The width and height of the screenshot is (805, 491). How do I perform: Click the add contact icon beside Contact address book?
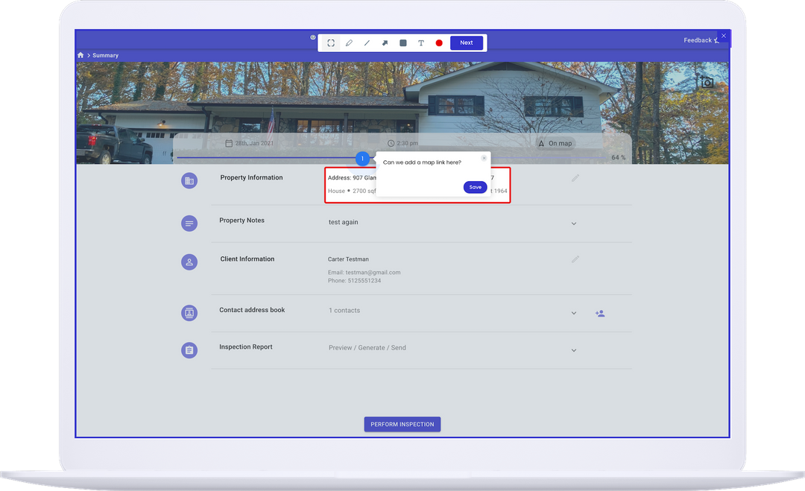tap(600, 313)
